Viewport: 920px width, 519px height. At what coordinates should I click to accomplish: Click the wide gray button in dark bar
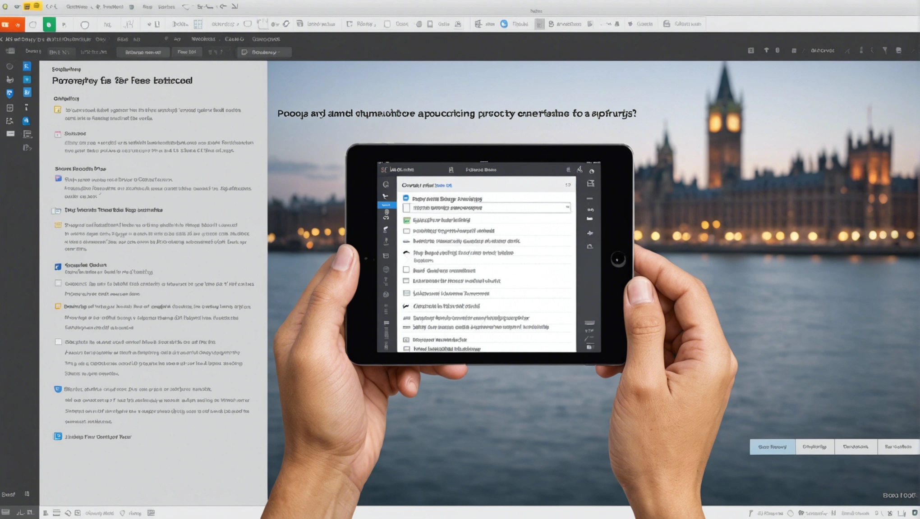(x=143, y=52)
